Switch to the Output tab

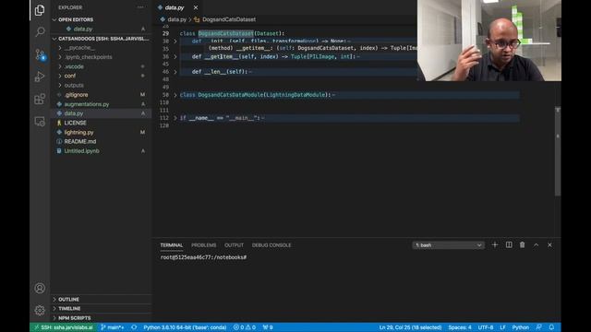234,245
